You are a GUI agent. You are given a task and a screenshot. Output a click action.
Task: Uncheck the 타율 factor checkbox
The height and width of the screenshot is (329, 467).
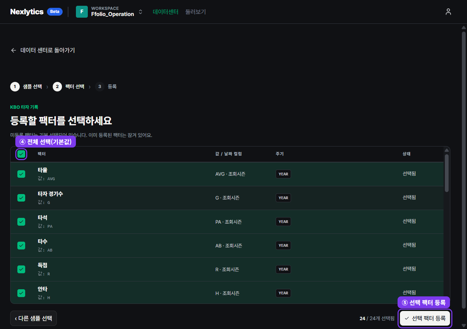tap(21, 174)
